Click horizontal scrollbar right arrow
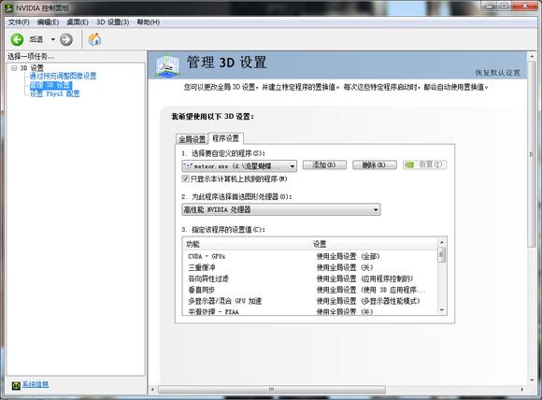The width and height of the screenshot is (542, 400). coord(522,390)
